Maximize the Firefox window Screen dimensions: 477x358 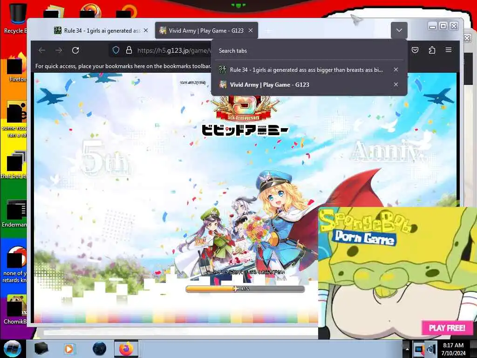click(443, 27)
